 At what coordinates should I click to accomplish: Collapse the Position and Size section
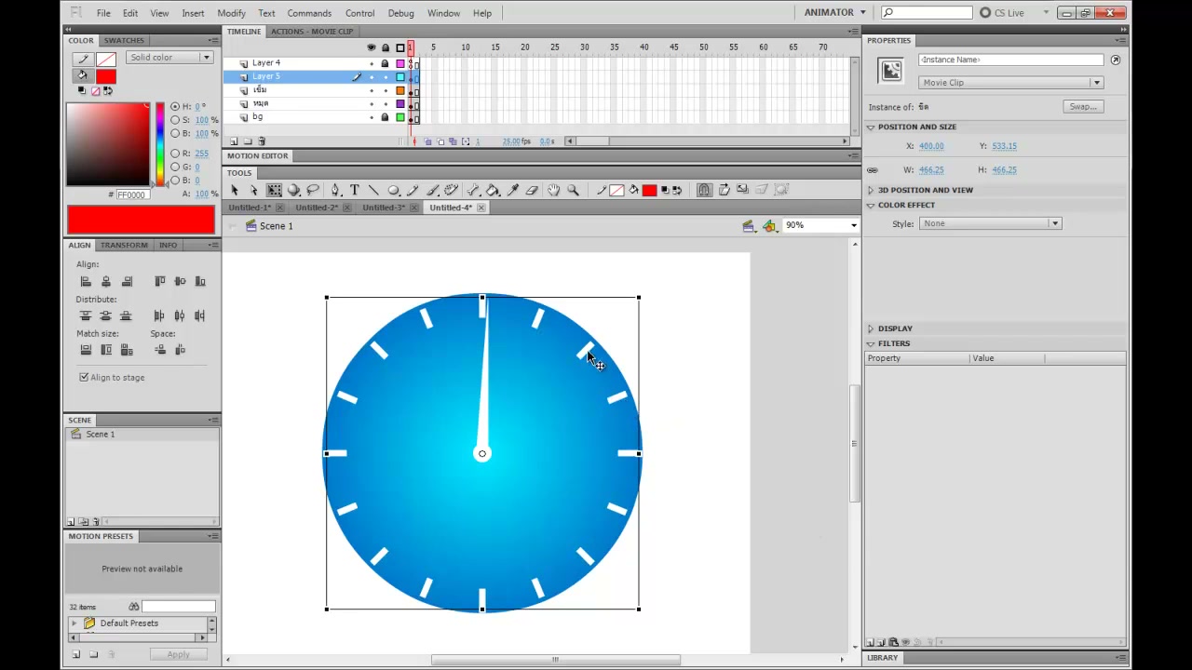tap(871, 127)
